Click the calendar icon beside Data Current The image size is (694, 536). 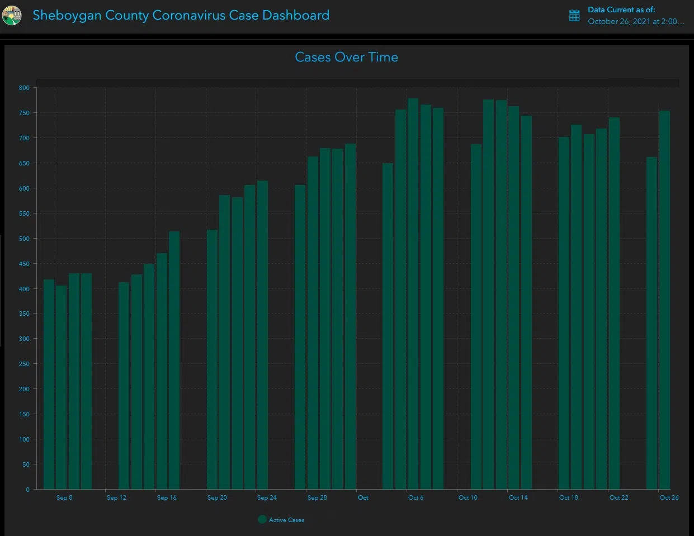pyautogui.click(x=574, y=16)
